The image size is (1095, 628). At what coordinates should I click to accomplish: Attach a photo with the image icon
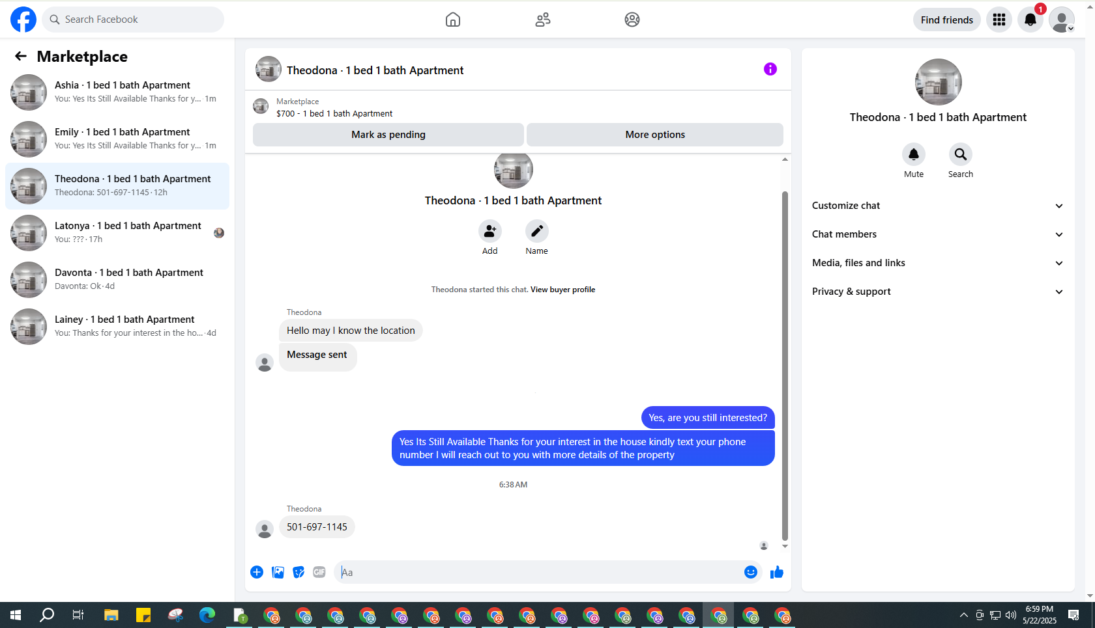point(278,572)
